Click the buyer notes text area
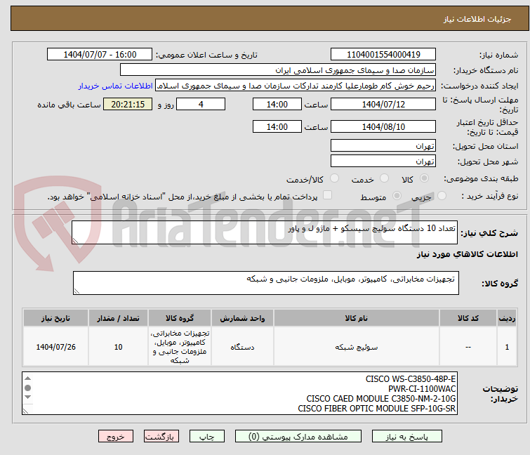This screenshot has height=455, width=530. coord(239,393)
